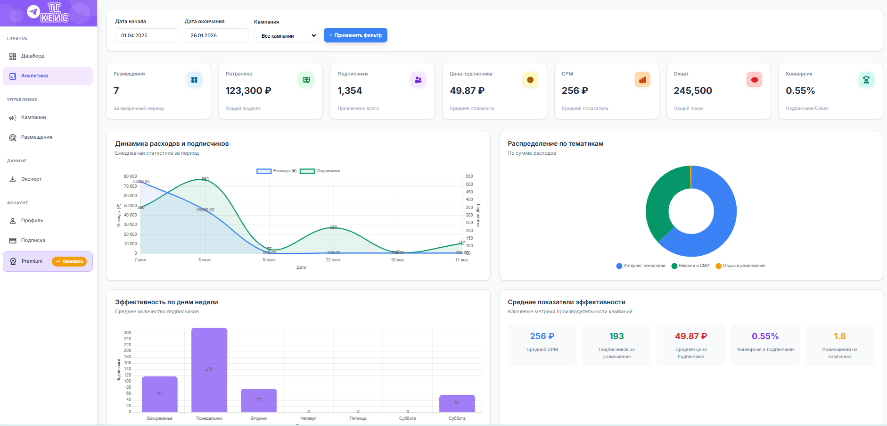Screen dimensions: 887x426
Task: Click the purple subscribers people icon
Action: pyautogui.click(x=418, y=80)
